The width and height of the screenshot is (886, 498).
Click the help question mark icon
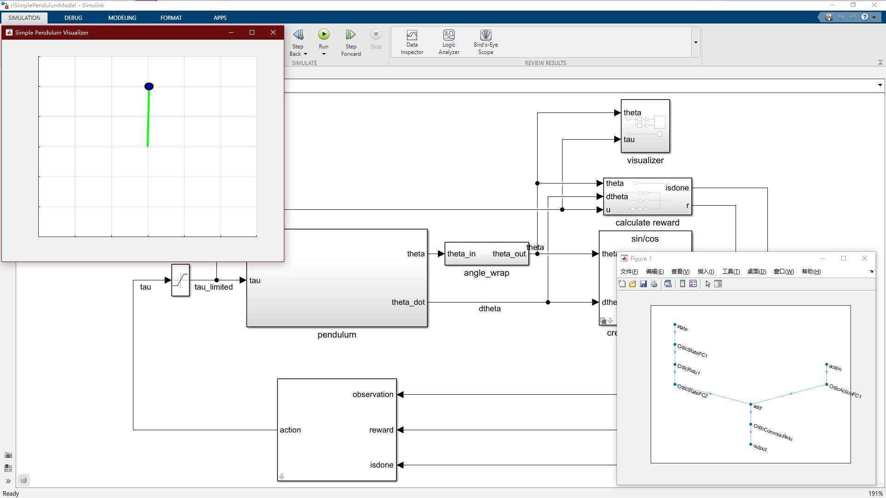click(x=865, y=17)
